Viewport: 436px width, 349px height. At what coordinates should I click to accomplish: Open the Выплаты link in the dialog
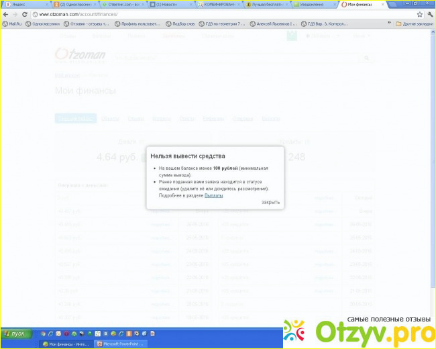pos(214,195)
